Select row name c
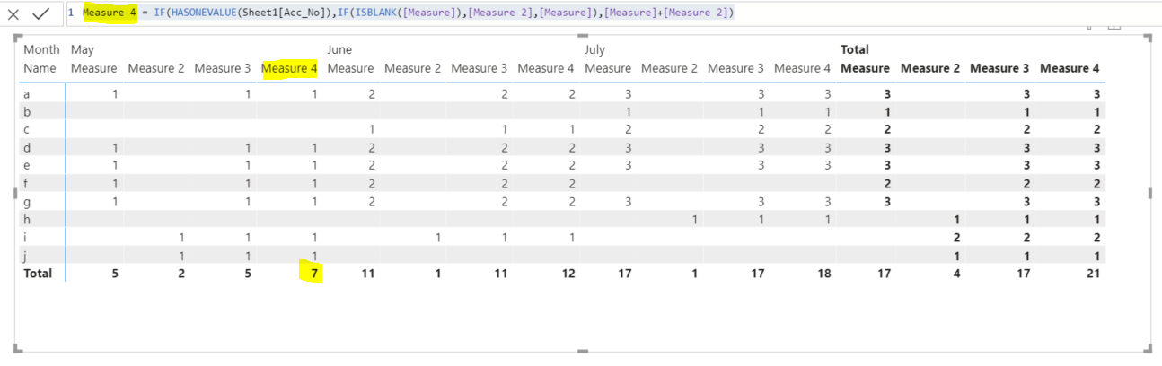Viewport: 1162px width, 366px height. (27, 129)
